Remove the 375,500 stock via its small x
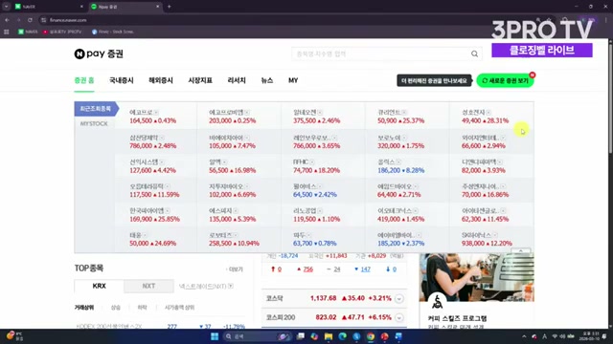 point(320,113)
